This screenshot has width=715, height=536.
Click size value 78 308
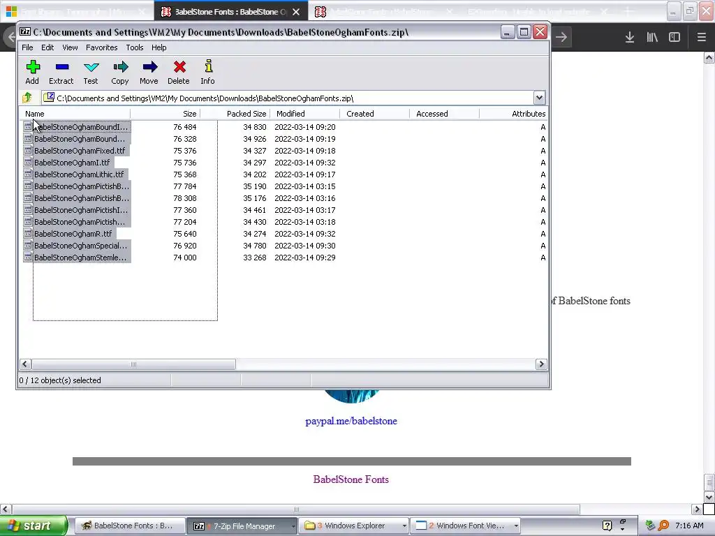pyautogui.click(x=184, y=198)
